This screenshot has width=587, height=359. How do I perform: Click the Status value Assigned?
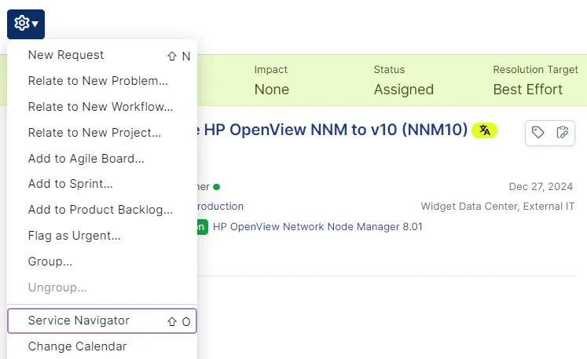point(404,90)
